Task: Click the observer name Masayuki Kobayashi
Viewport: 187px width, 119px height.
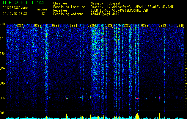Action: (107, 3)
